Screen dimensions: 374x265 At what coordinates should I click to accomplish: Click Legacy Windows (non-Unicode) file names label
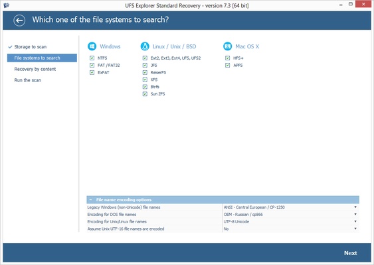pyautogui.click(x=124, y=207)
